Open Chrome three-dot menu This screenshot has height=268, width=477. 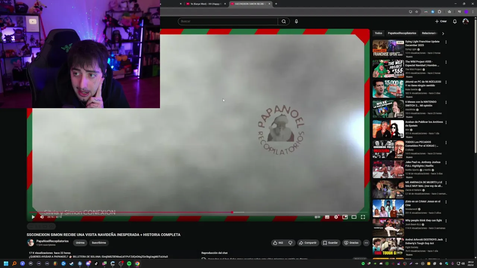[x=473, y=12]
